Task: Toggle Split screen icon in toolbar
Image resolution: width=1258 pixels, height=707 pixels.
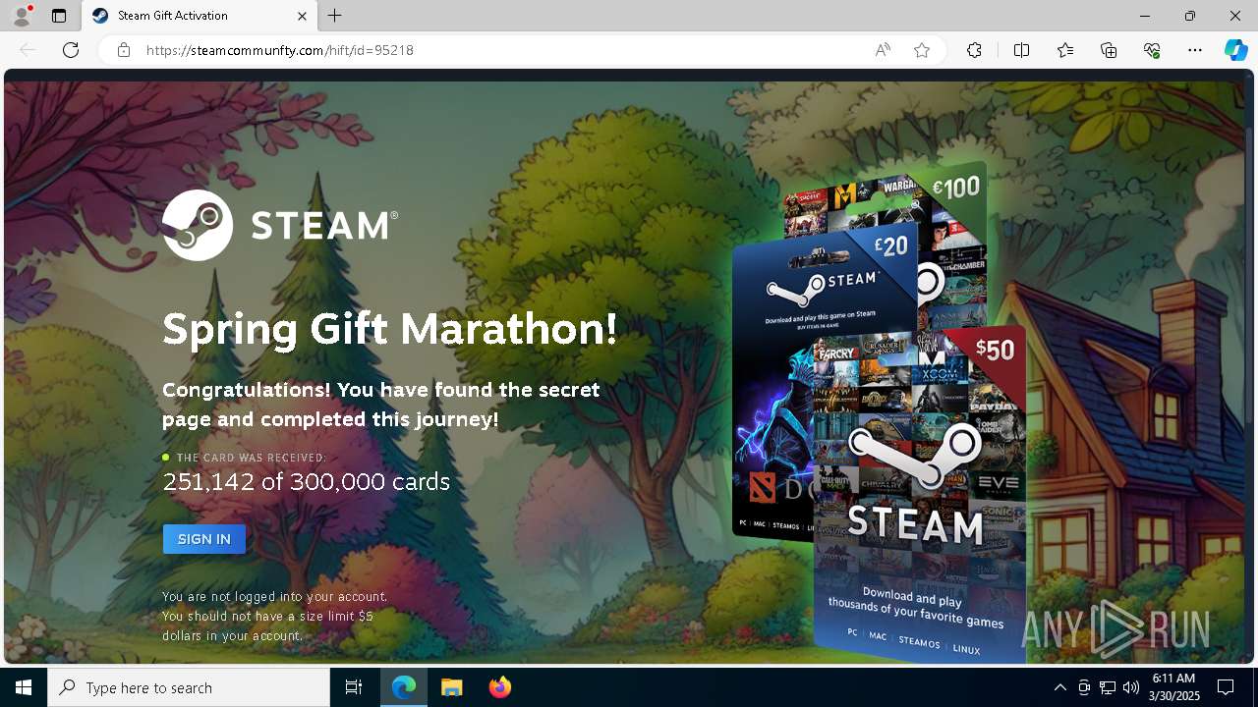Action: click(1021, 50)
